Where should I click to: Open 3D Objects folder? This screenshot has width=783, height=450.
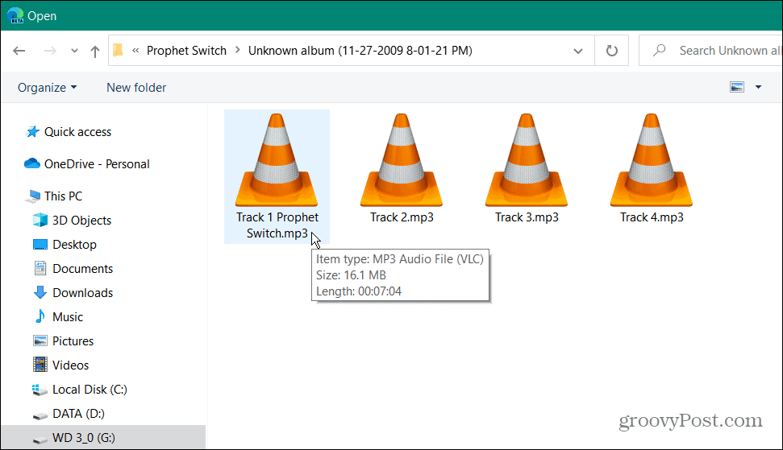pyautogui.click(x=82, y=221)
